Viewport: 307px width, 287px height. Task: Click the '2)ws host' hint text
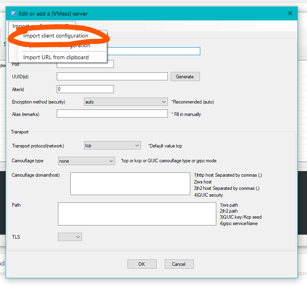point(203,182)
